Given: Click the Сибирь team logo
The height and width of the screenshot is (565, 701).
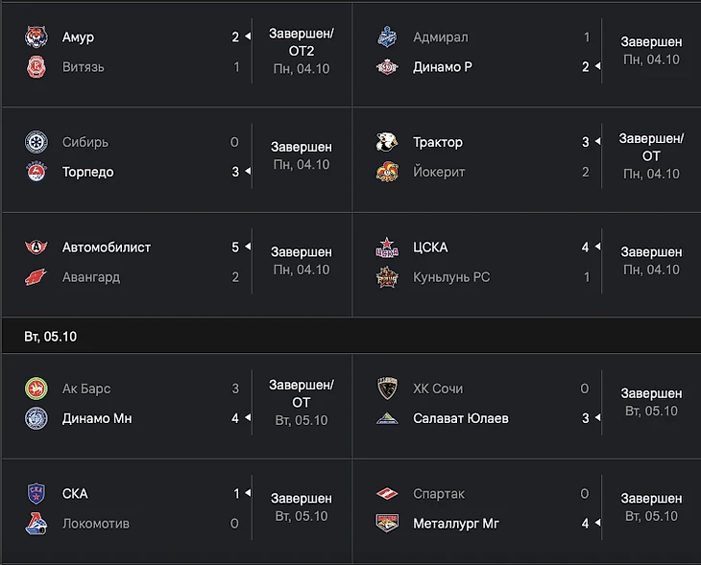Looking at the screenshot, I should (36, 142).
